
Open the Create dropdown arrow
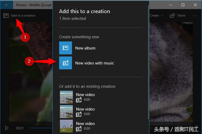[162, 16]
